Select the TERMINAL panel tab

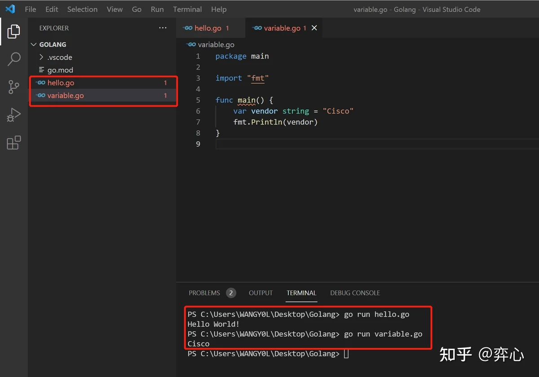tap(301, 293)
